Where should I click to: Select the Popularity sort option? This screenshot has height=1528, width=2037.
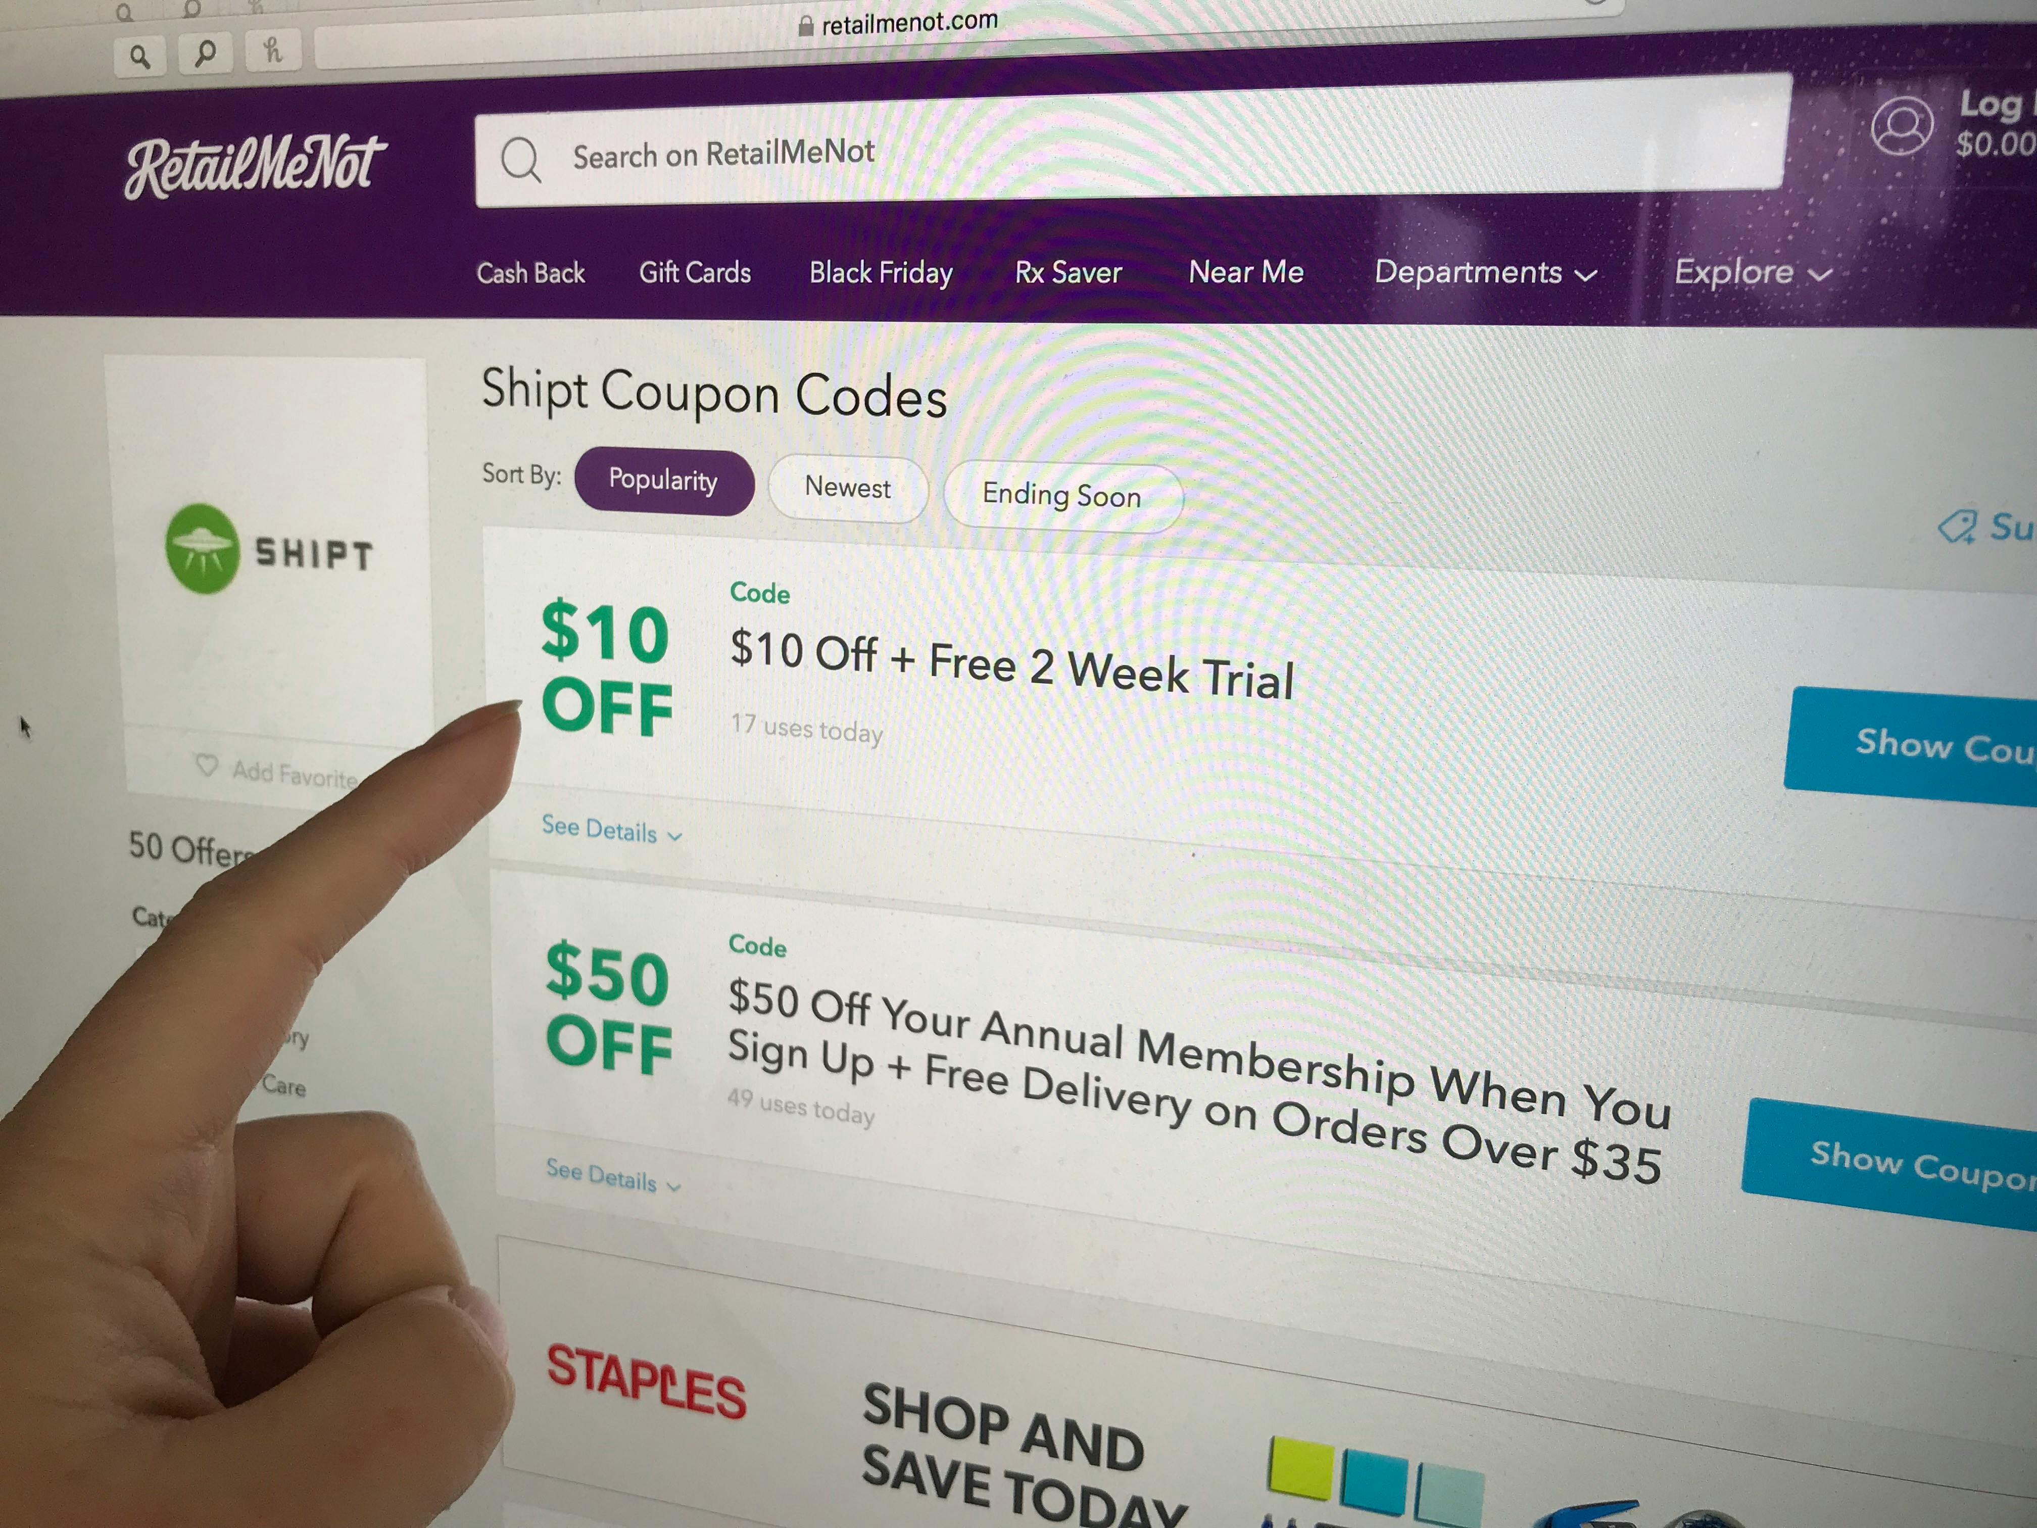(x=664, y=482)
